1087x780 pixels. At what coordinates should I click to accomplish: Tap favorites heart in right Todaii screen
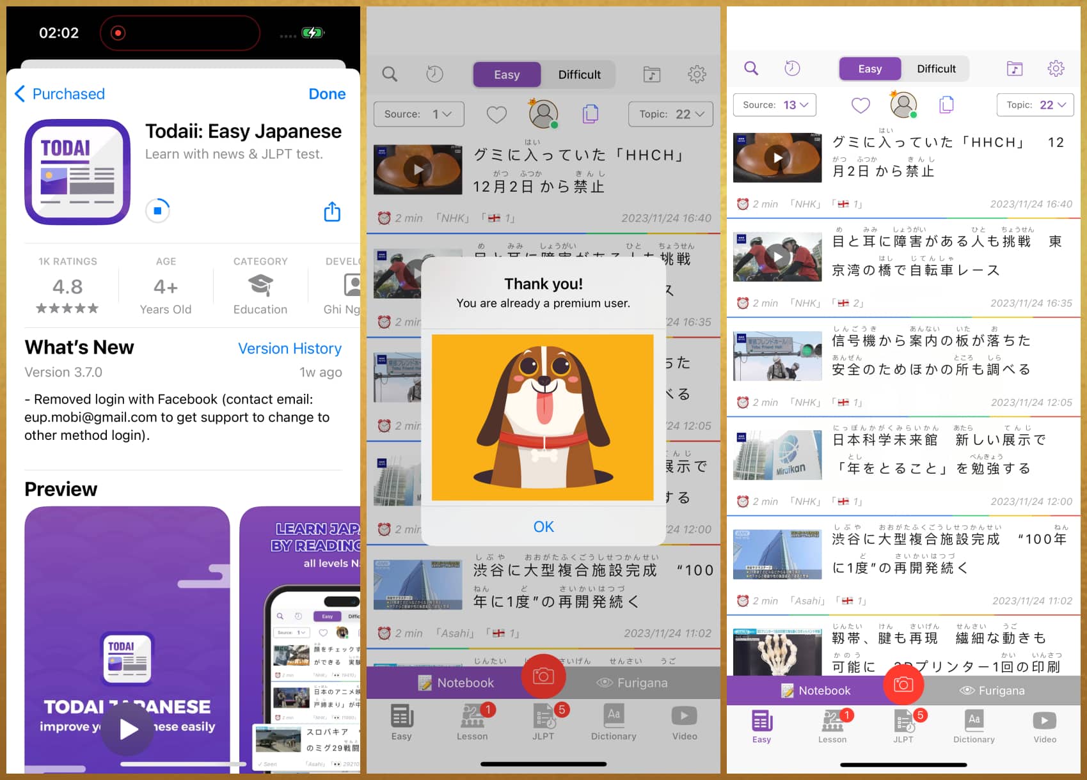(861, 105)
